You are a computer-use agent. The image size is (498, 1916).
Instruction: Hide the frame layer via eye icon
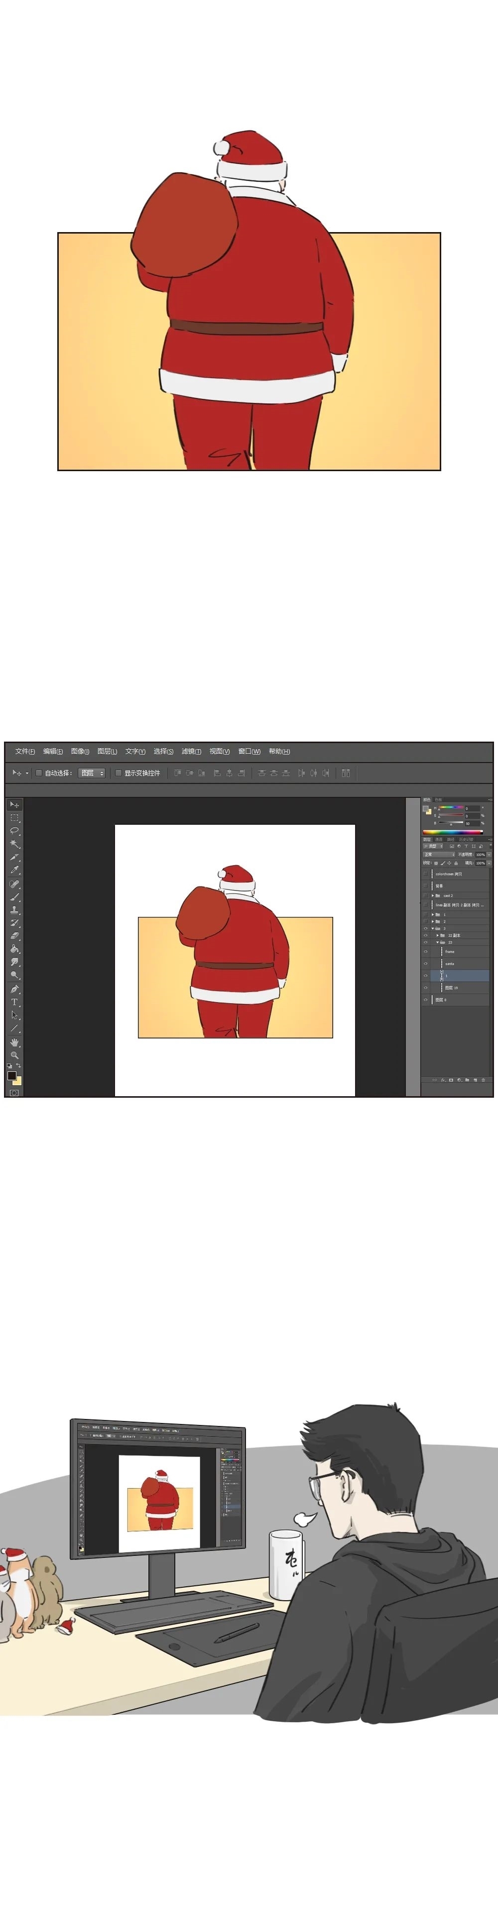click(426, 951)
